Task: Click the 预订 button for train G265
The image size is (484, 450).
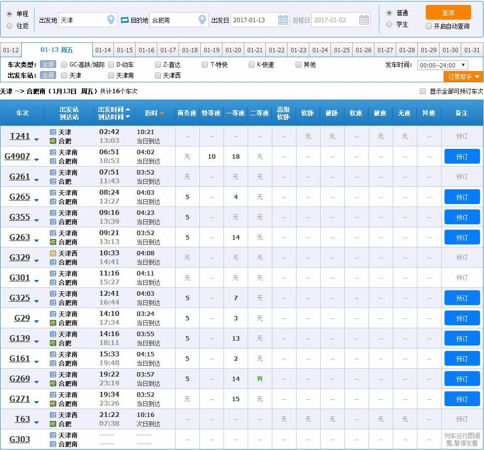Action: 462,197
